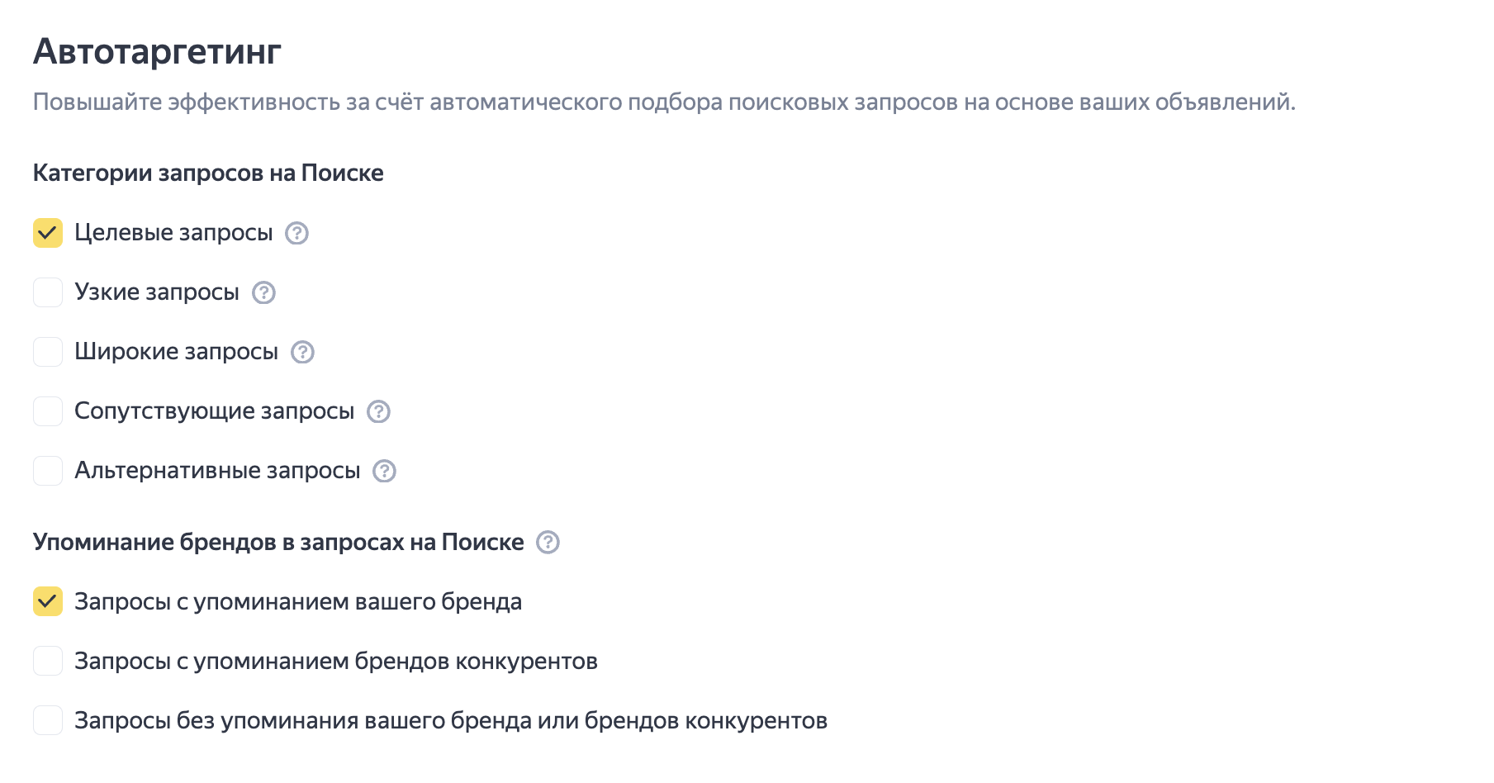Tick checkbox for Запросы без упоминания брендов
The height and width of the screenshot is (783, 1494).
pos(48,720)
